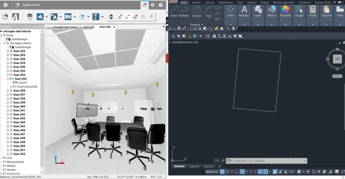Toggle visibility circle of Scan_050
The height and width of the screenshot is (179, 345).
tap(11, 146)
